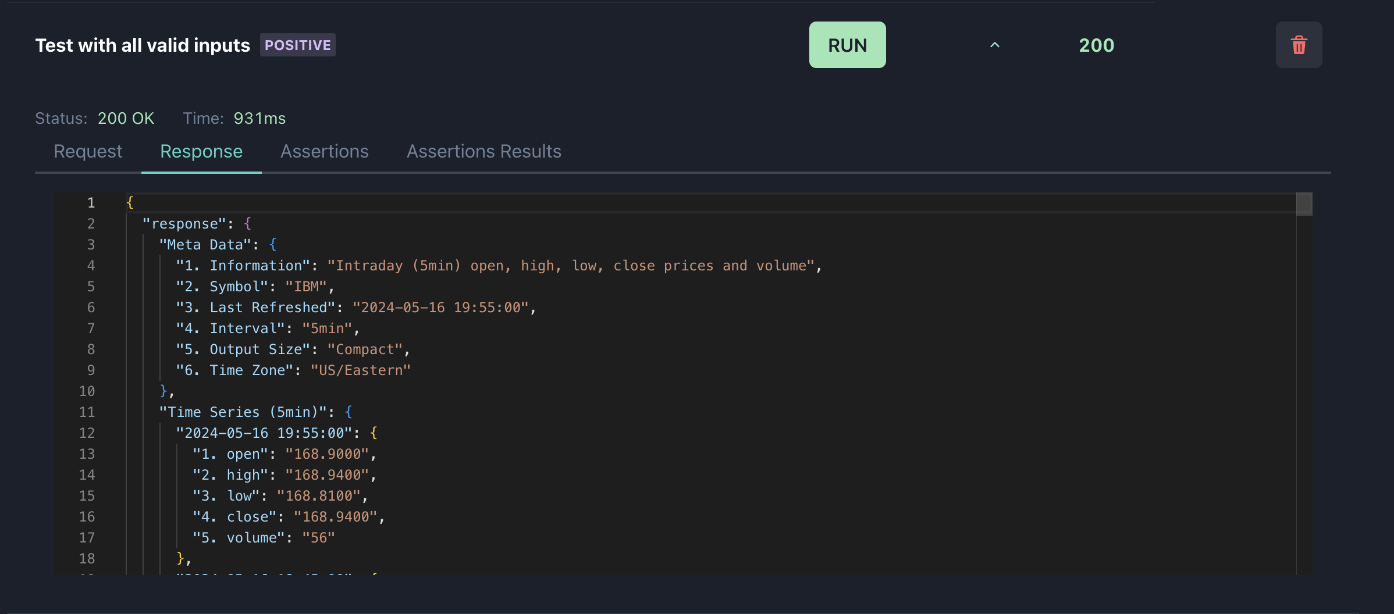The image size is (1394, 614).
Task: View the Assertions Results tab
Action: coord(483,152)
